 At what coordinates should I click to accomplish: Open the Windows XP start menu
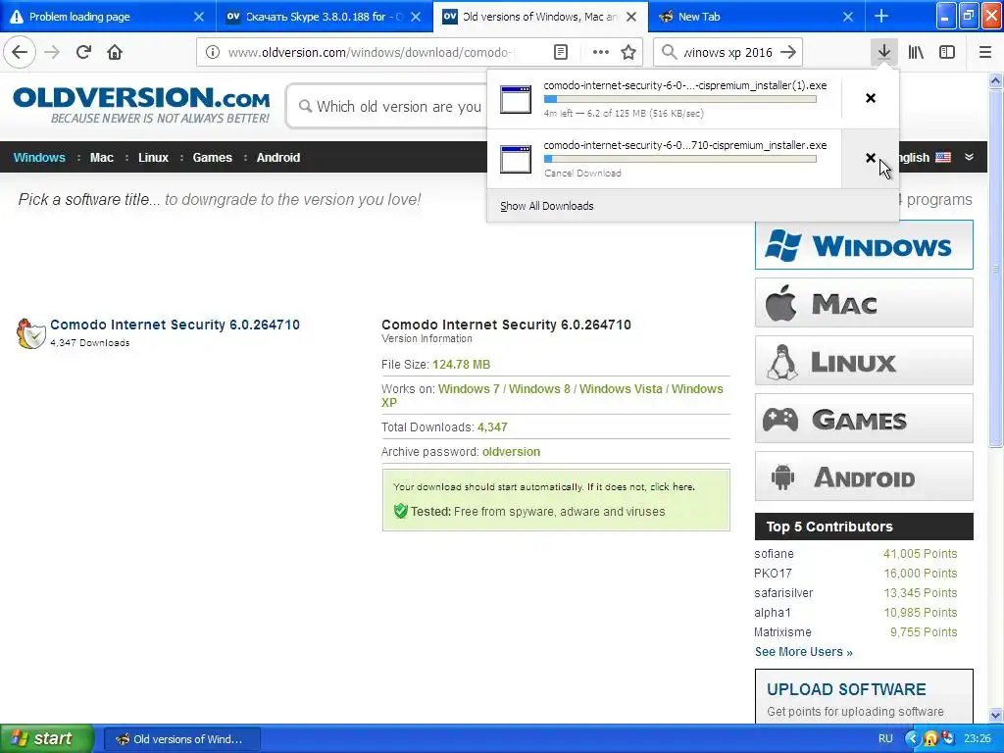[46, 738]
